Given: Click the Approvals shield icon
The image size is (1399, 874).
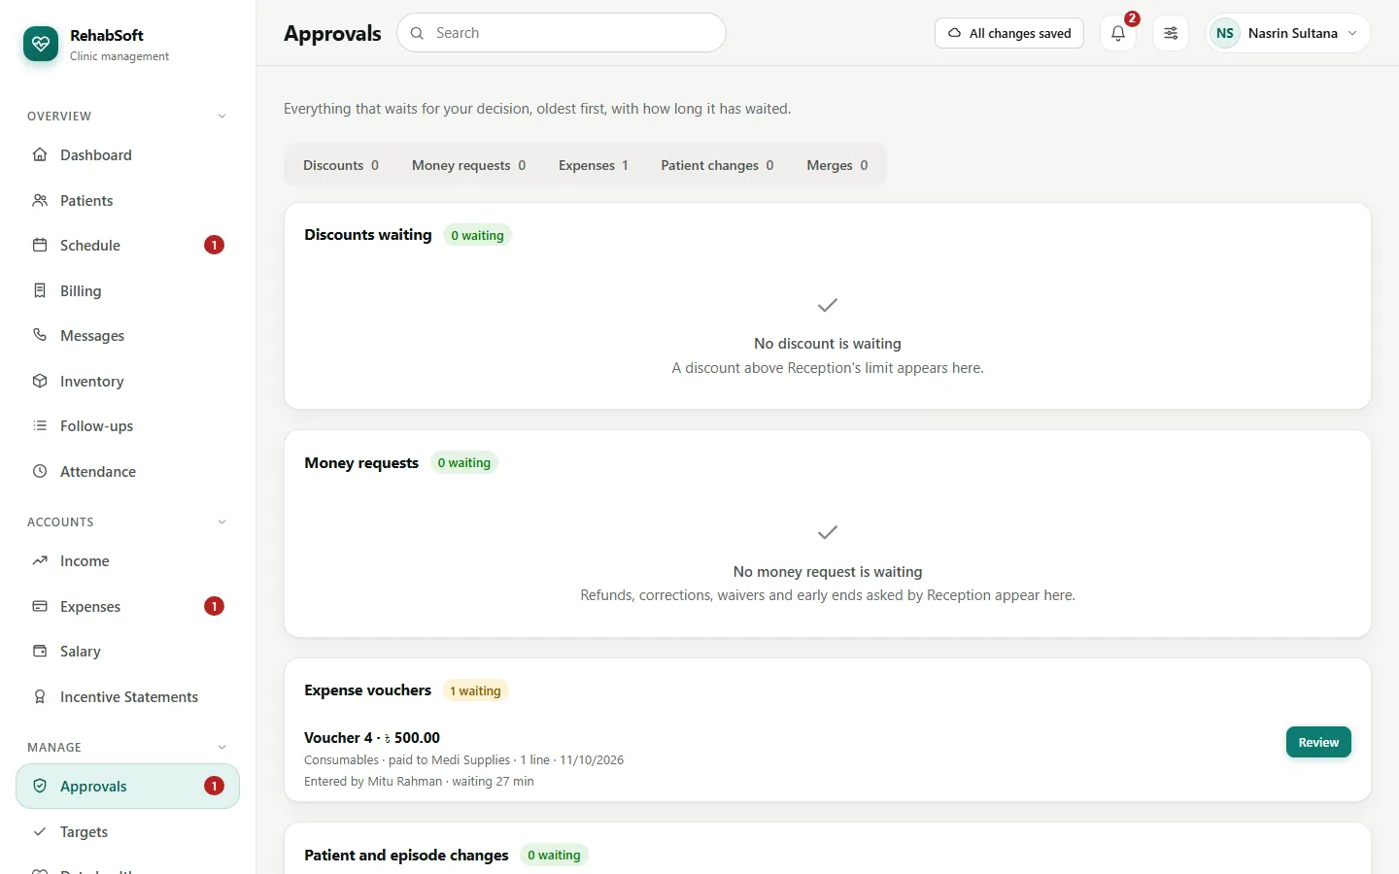Looking at the screenshot, I should pos(40,786).
